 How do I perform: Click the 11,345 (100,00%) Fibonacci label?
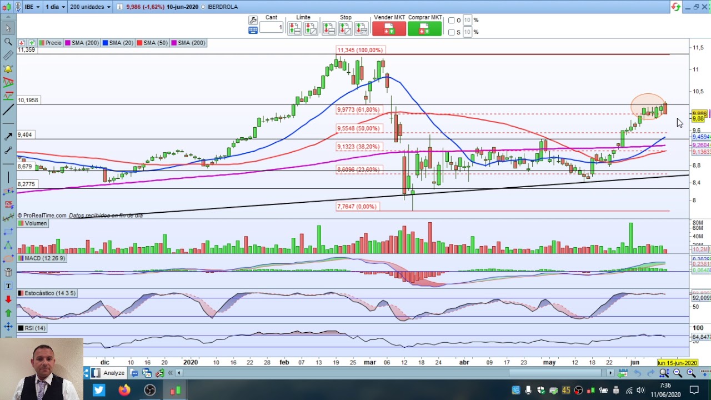[360, 51]
